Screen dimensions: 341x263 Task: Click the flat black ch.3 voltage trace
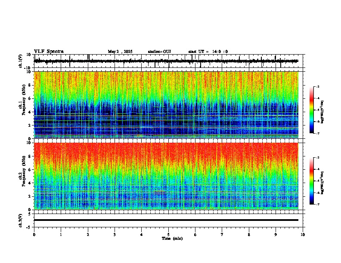(x=166, y=220)
